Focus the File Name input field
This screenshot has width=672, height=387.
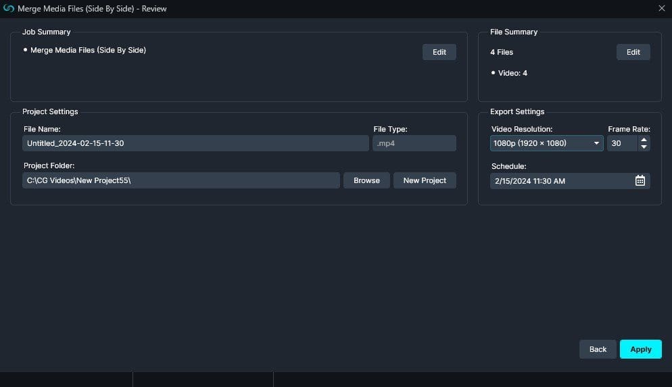[195, 143]
